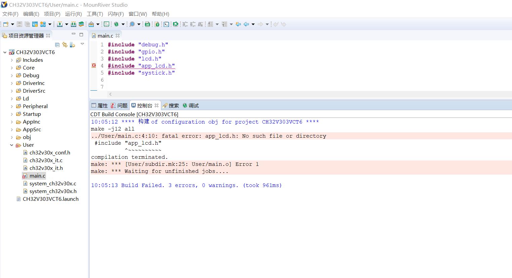Select CH32V303VCT6.launch file

50,199
